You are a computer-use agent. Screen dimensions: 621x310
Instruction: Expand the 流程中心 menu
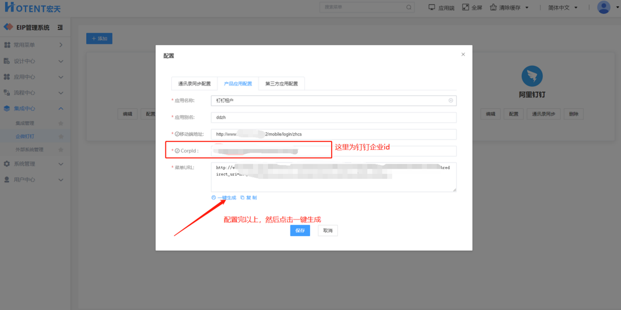[35, 92]
